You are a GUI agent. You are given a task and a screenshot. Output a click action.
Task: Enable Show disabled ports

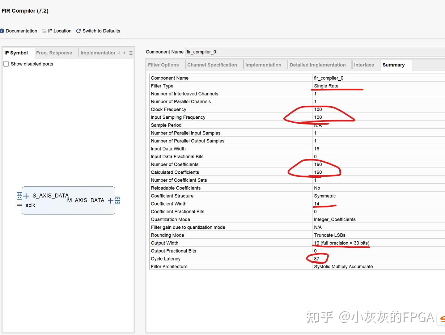(x=6, y=64)
